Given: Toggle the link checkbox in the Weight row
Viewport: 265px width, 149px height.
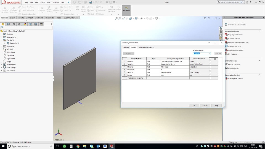Looking at the screenshot, I should pyautogui.click(x=210, y=62).
